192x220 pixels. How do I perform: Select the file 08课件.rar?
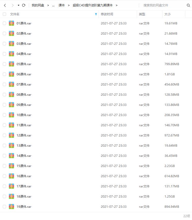tap(24, 94)
